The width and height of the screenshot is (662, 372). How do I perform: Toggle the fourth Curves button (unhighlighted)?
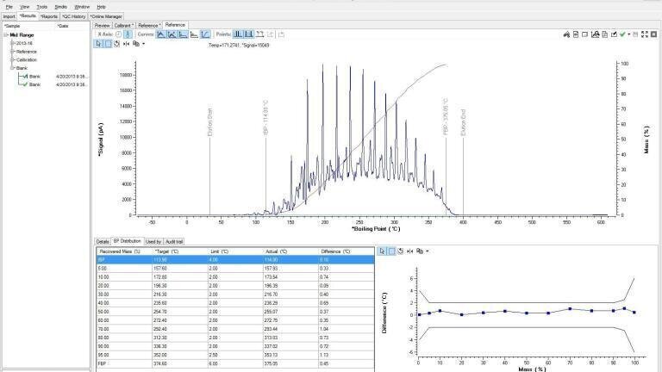click(194, 34)
